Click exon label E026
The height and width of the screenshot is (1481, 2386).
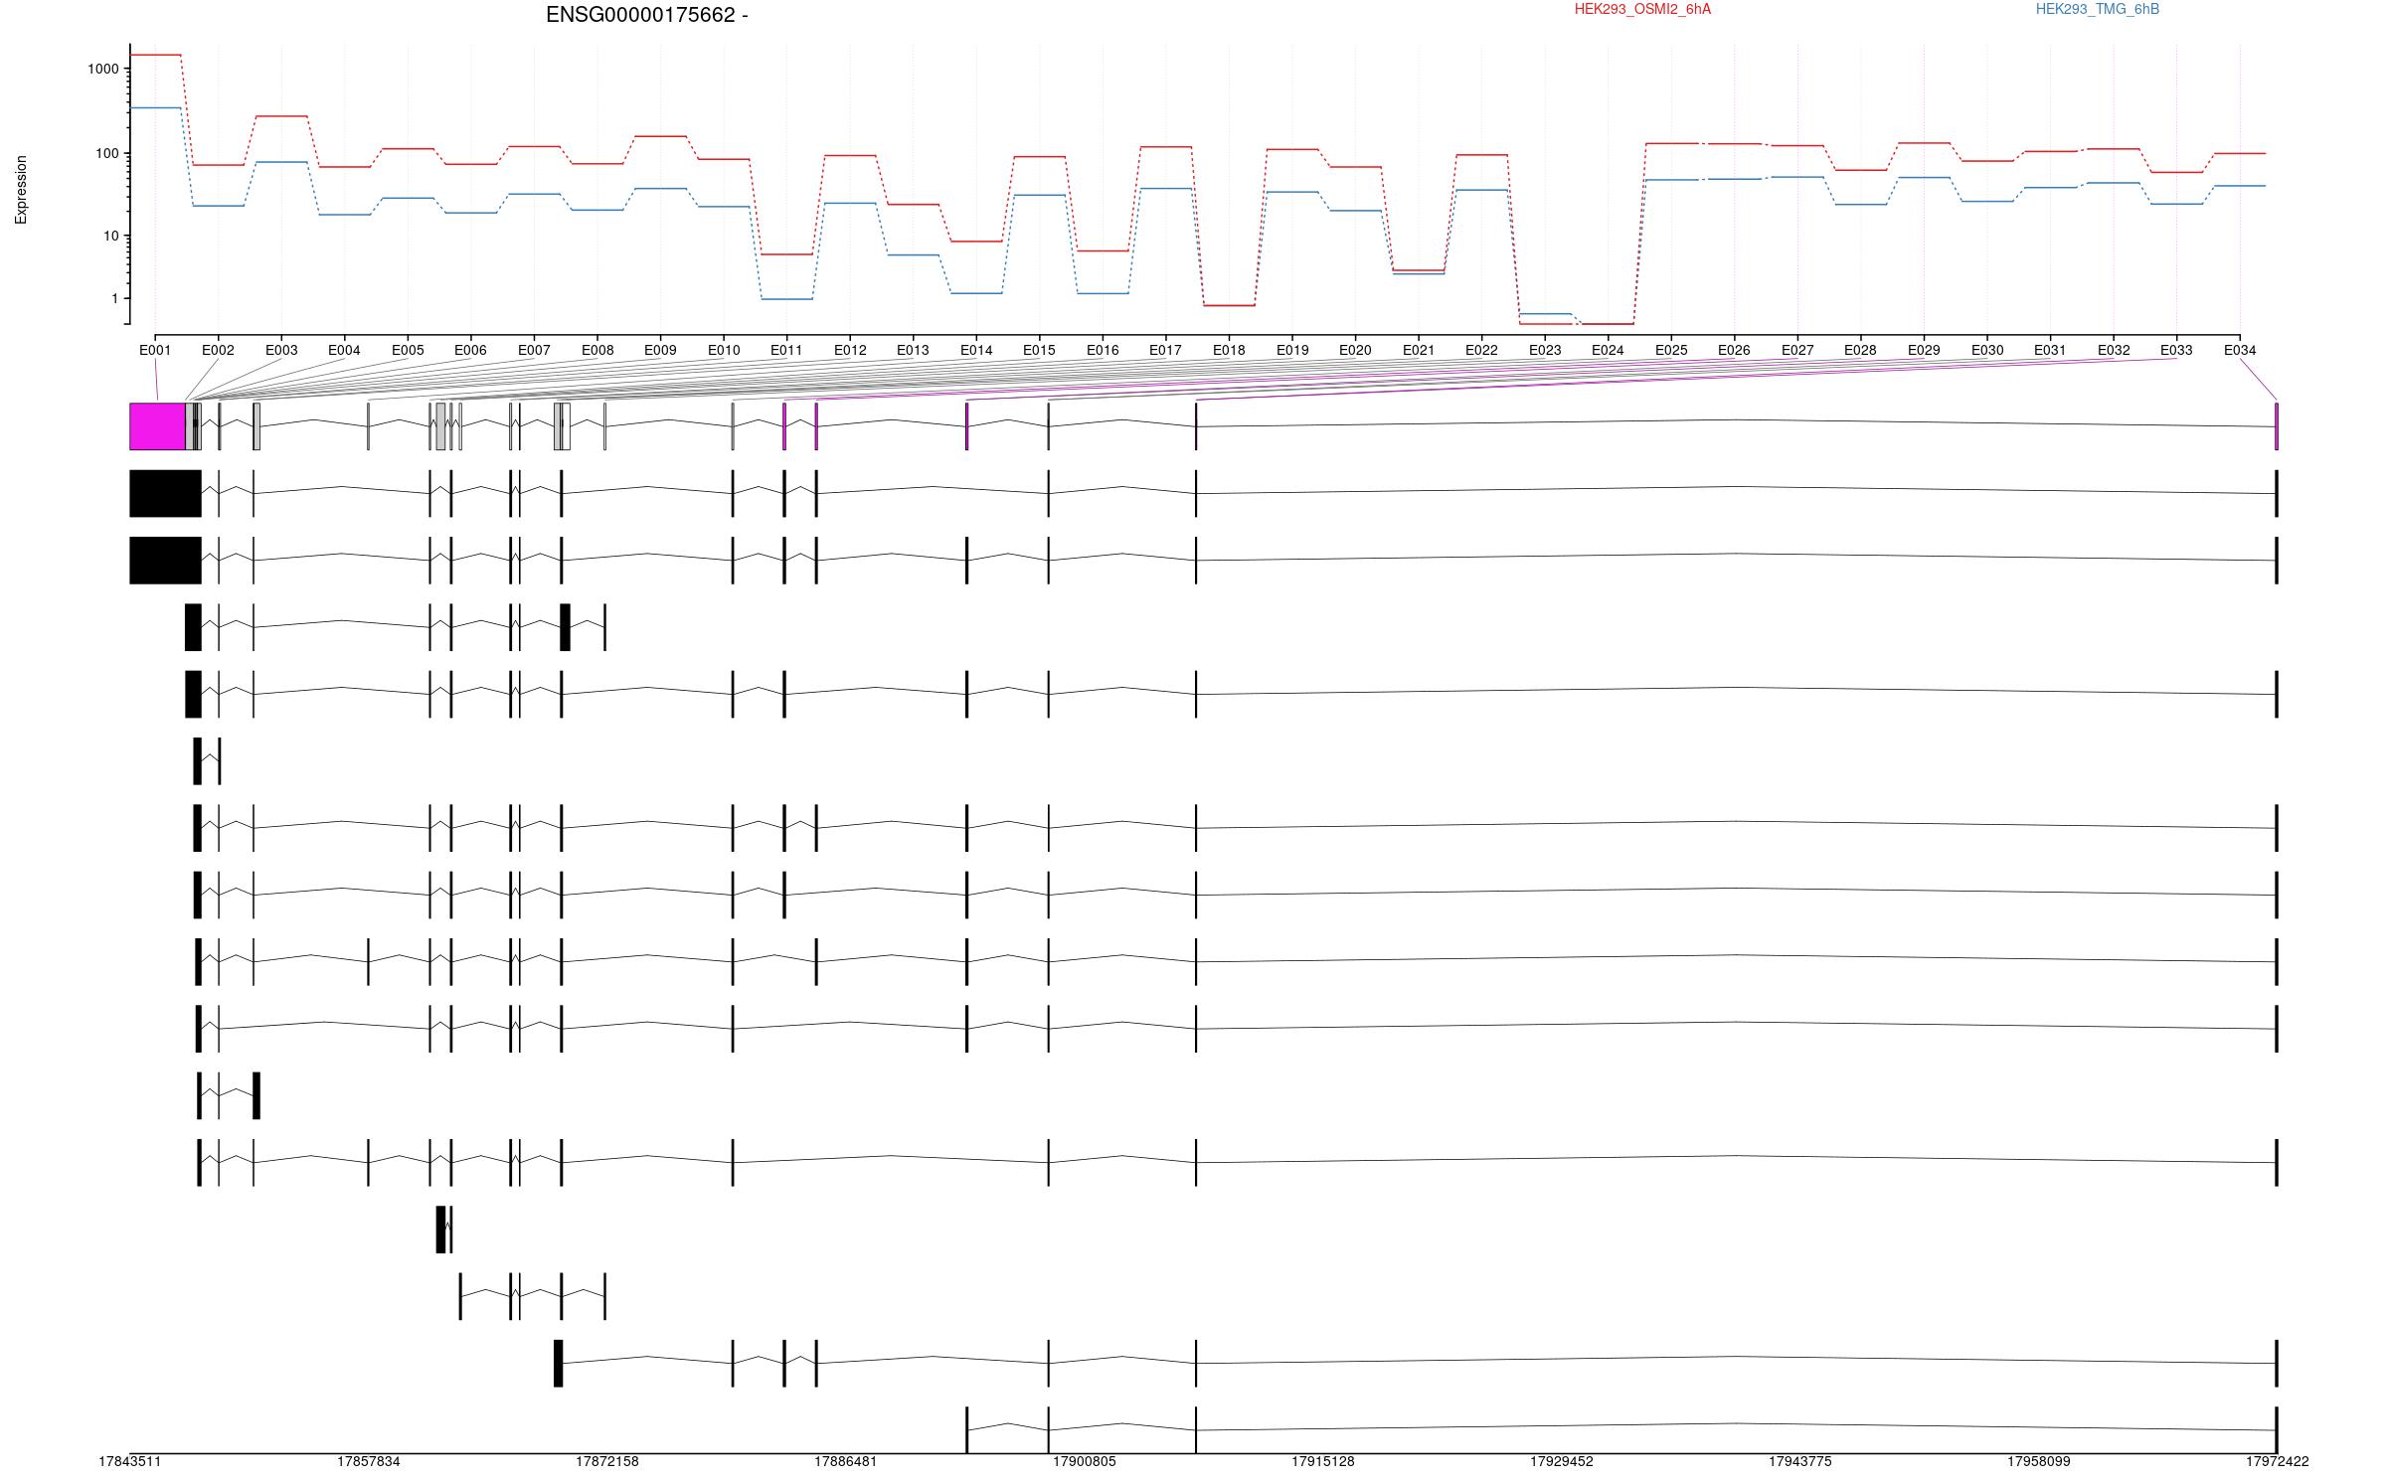coord(1734,350)
